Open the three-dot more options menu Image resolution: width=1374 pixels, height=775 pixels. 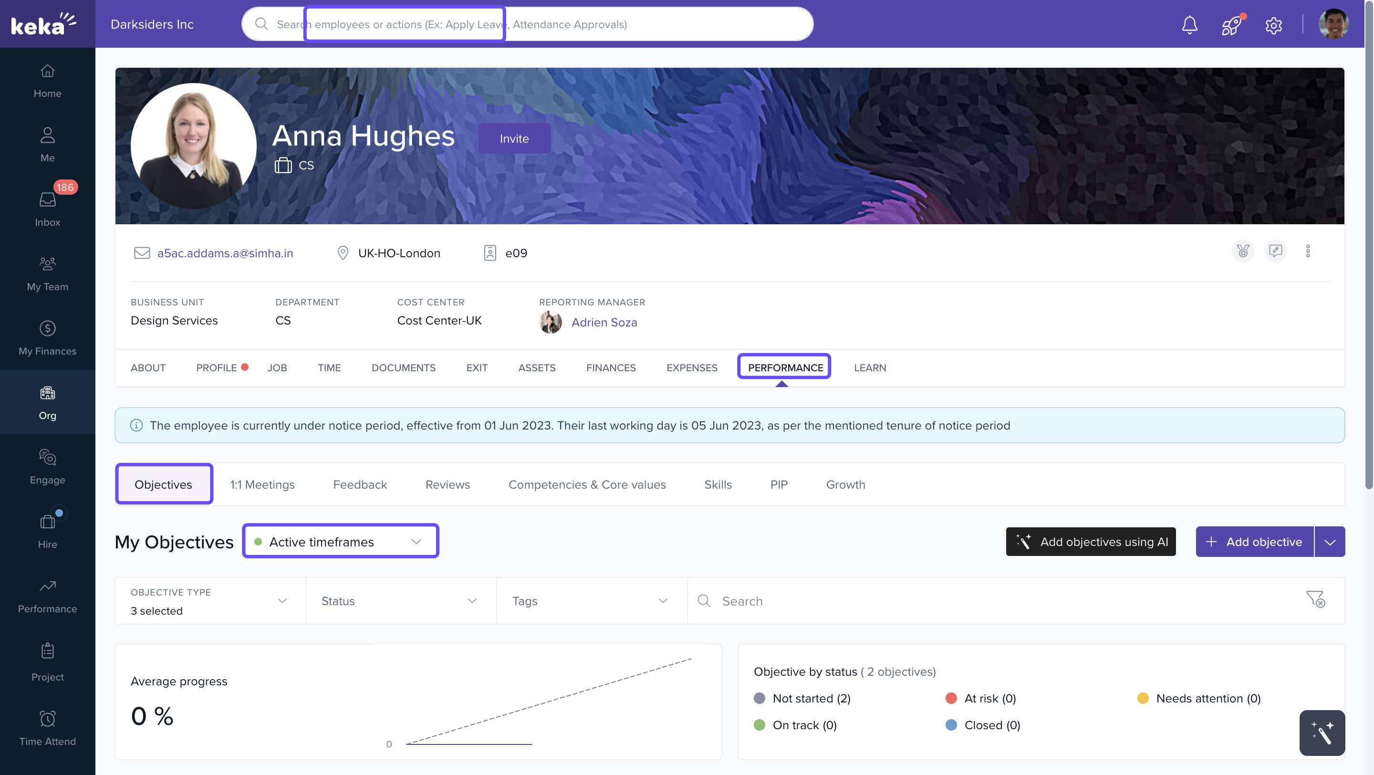tap(1308, 251)
